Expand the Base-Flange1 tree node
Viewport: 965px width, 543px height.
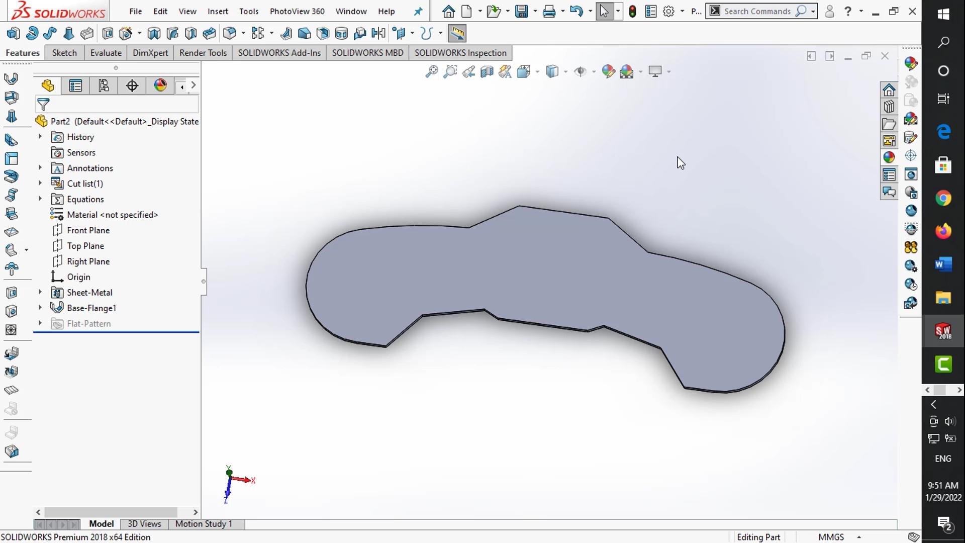coord(40,308)
